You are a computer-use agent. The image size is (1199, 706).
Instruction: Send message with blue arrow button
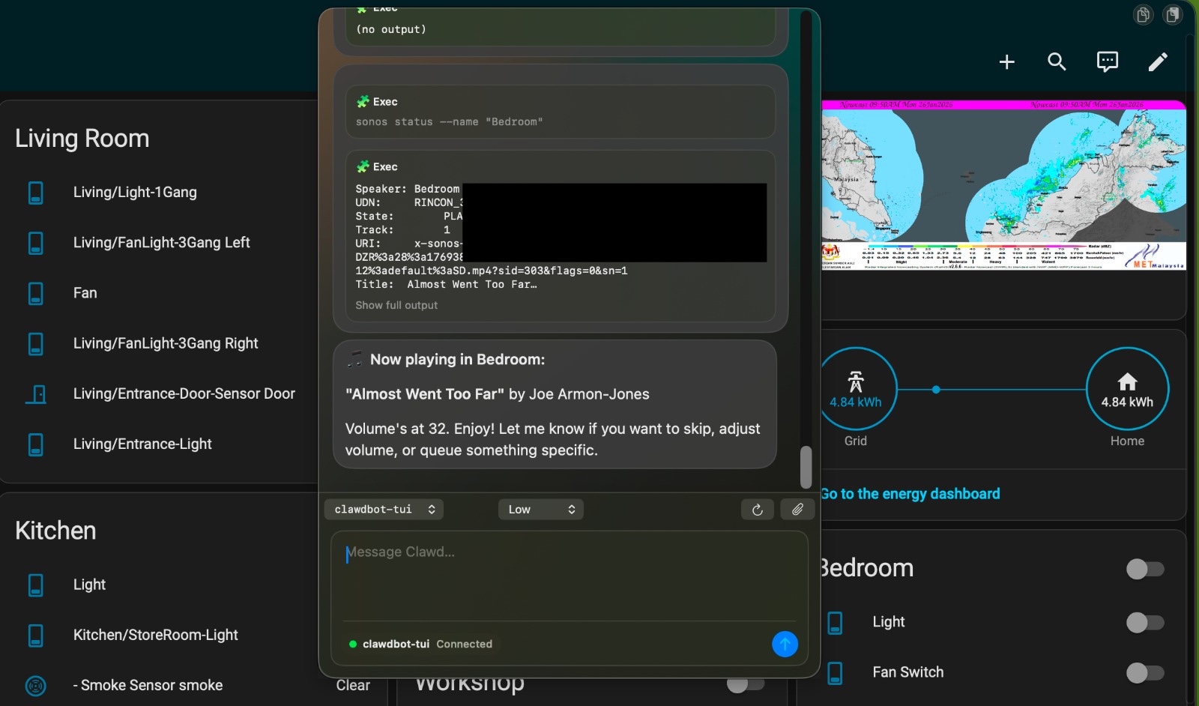[x=785, y=644]
